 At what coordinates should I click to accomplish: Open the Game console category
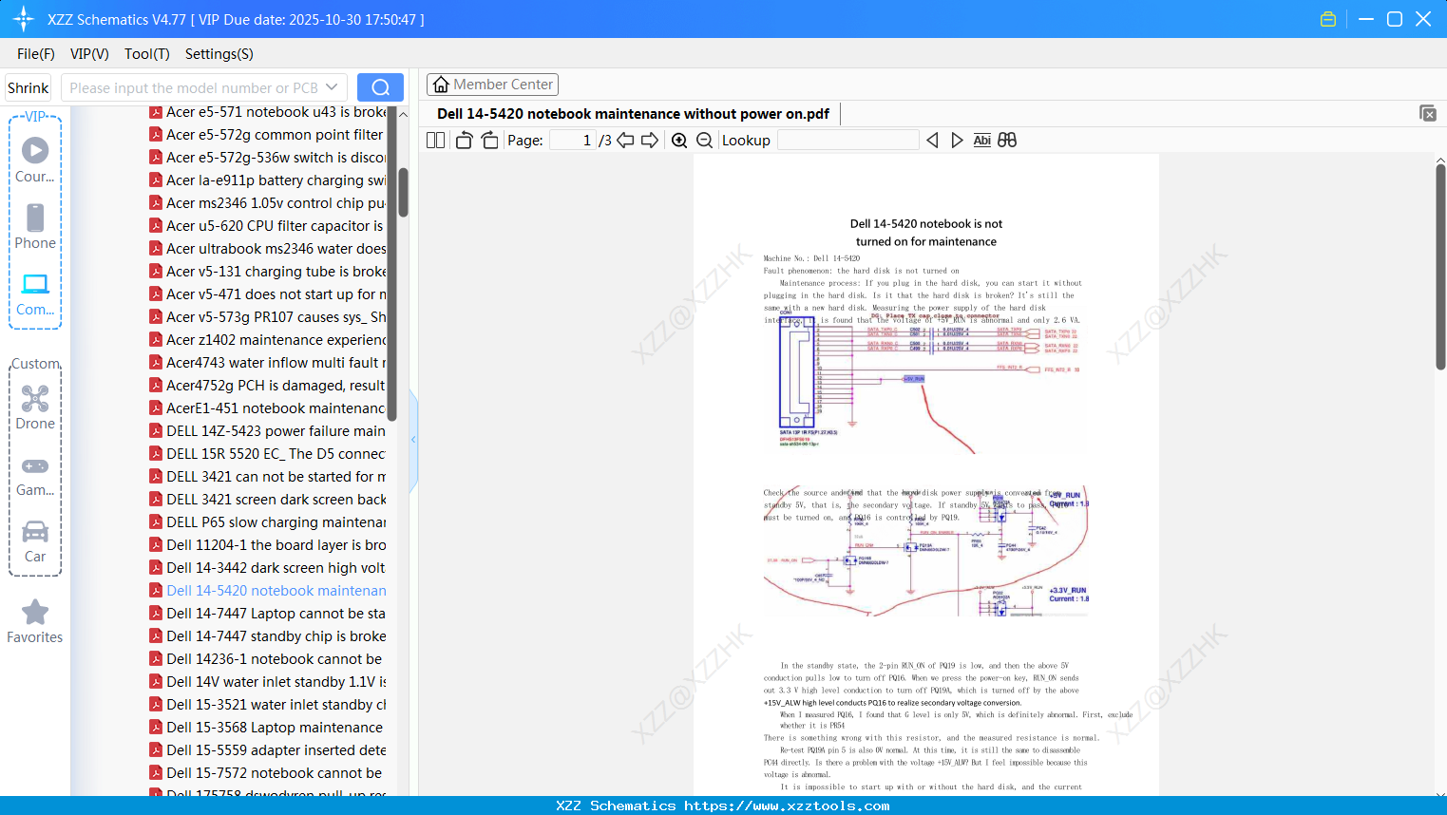35,475
